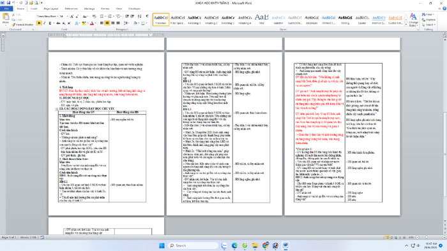Switch to the Page Layout tab

pyautogui.click(x=50, y=9)
